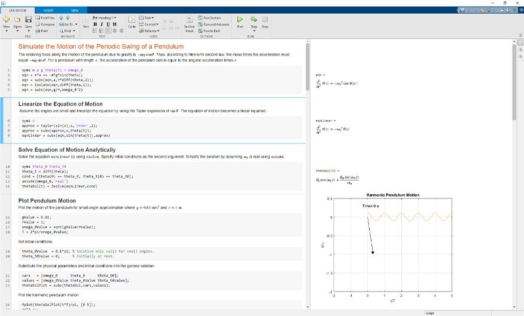Expand the Heading 1 style dropdown

pos(105,18)
